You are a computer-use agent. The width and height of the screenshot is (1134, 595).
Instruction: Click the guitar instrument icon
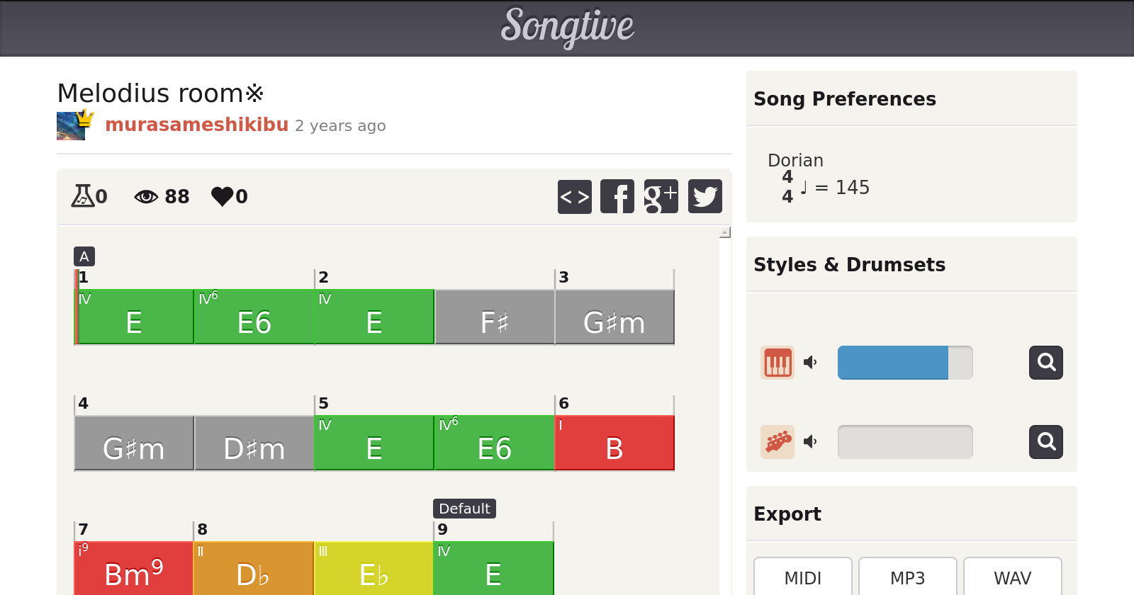tap(777, 442)
